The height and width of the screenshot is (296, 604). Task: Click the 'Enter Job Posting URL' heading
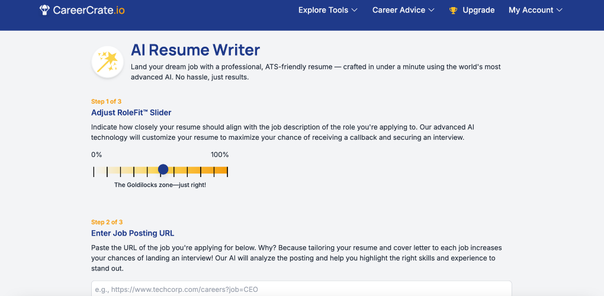(133, 233)
